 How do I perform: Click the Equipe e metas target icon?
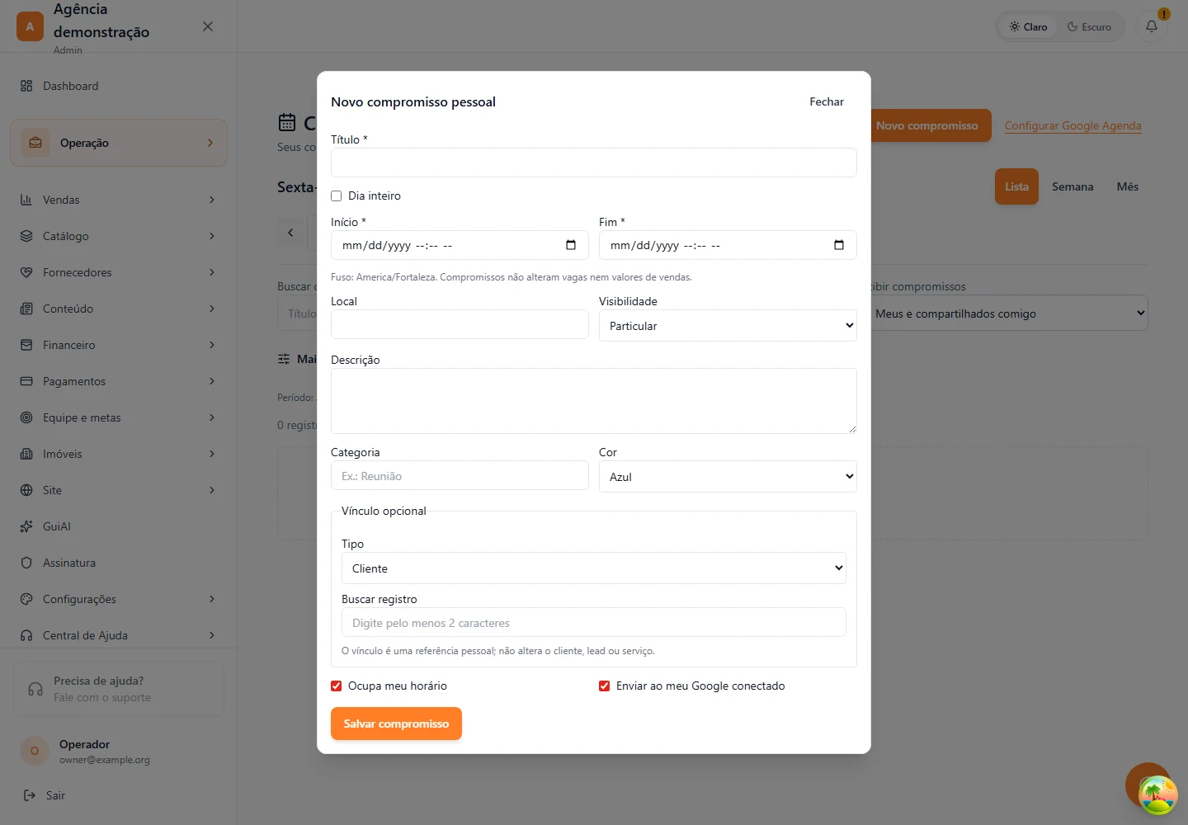[x=26, y=417]
